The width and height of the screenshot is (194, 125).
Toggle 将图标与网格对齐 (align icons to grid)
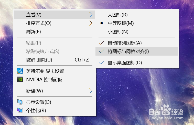tap(128, 51)
